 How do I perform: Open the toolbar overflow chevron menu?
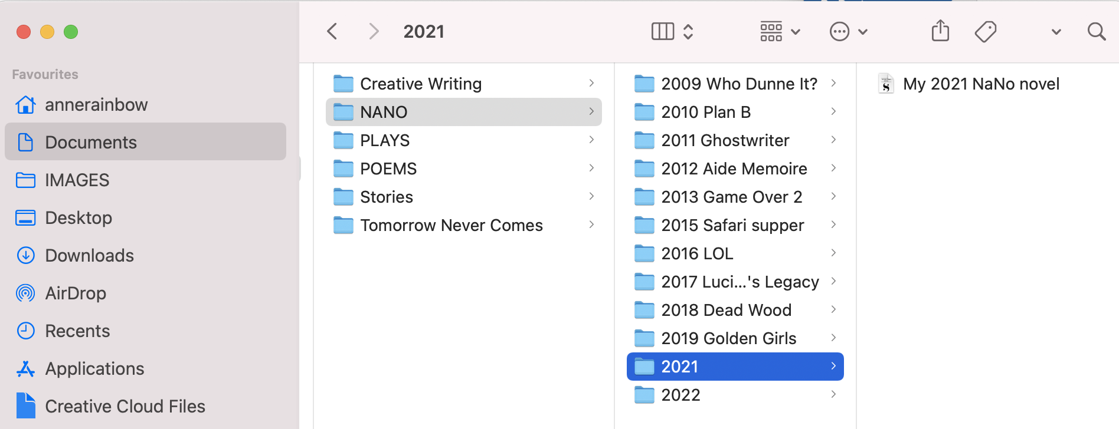[1056, 32]
